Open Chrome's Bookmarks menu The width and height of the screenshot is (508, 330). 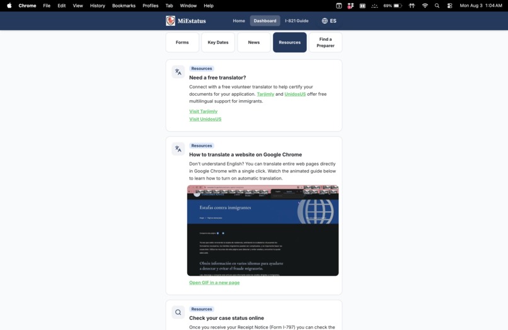[x=124, y=6]
